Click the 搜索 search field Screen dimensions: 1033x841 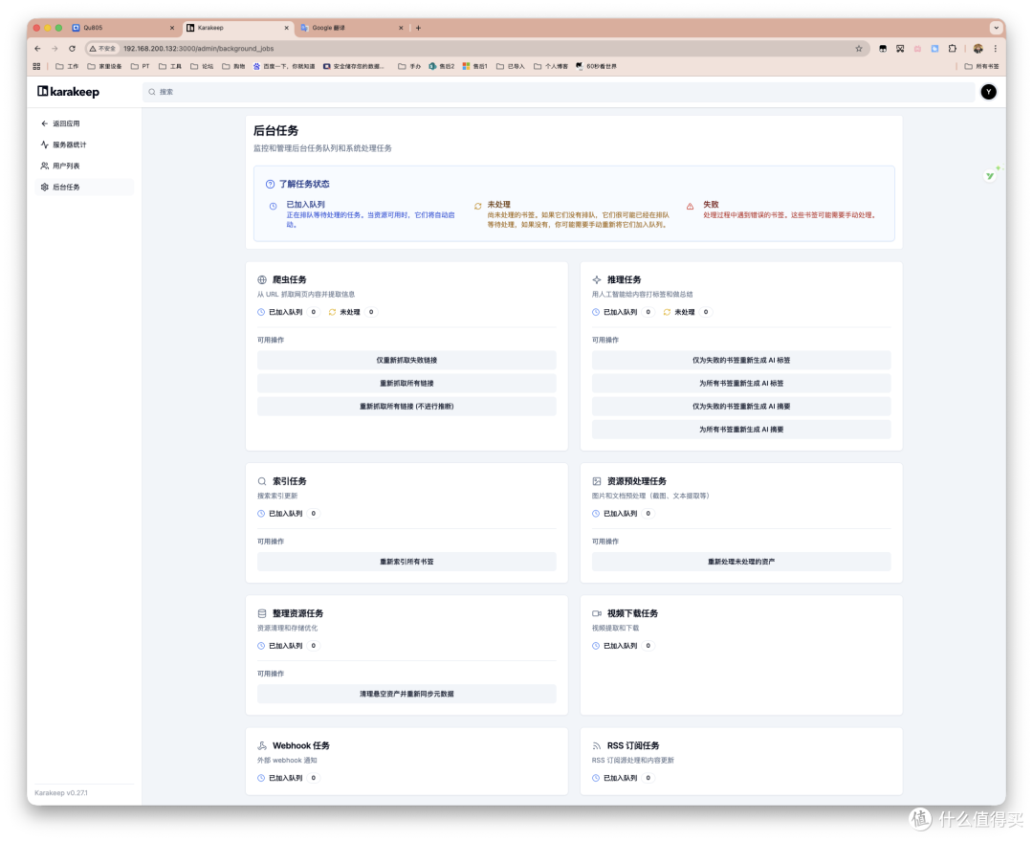[559, 92]
